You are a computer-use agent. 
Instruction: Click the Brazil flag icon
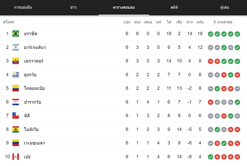click(x=15, y=33)
